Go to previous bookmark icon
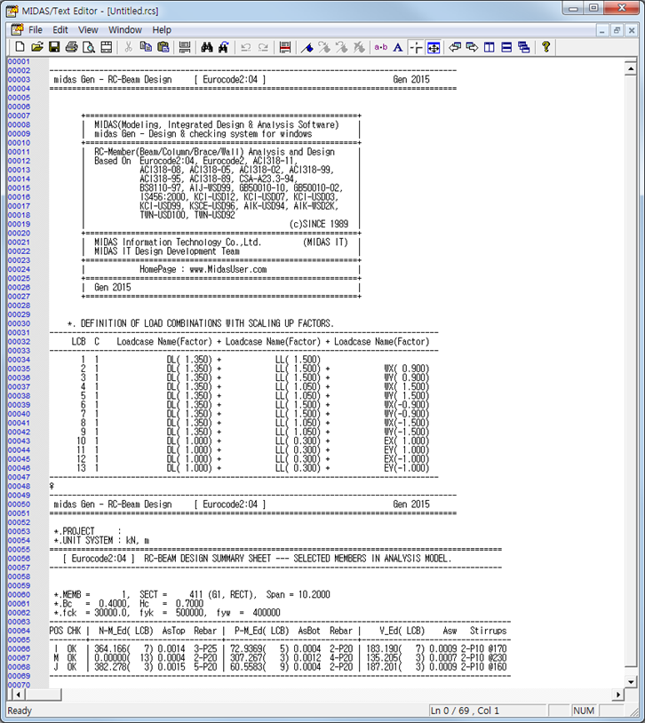This screenshot has height=723, width=645. tap(341, 47)
